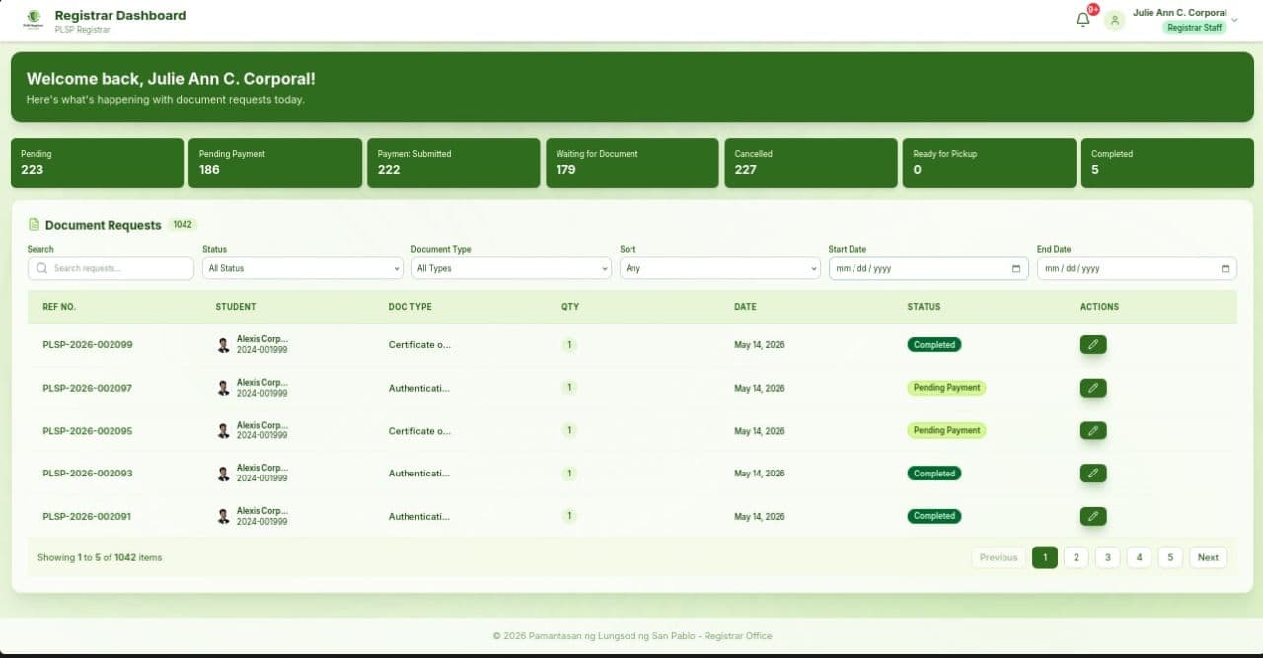The image size is (1263, 658).
Task: Select the Pending stat card
Action: [97, 163]
